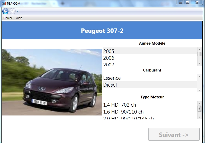The height and width of the screenshot is (143, 205).
Task: Click the Type Moteur list up arrow
Action: [199, 103]
